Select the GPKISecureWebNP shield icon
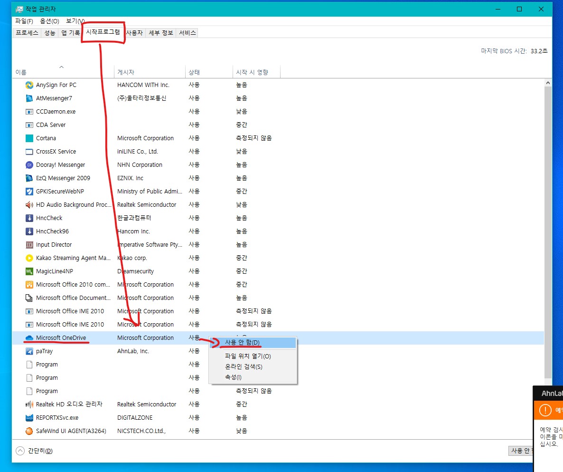The width and height of the screenshot is (563, 472). [29, 192]
